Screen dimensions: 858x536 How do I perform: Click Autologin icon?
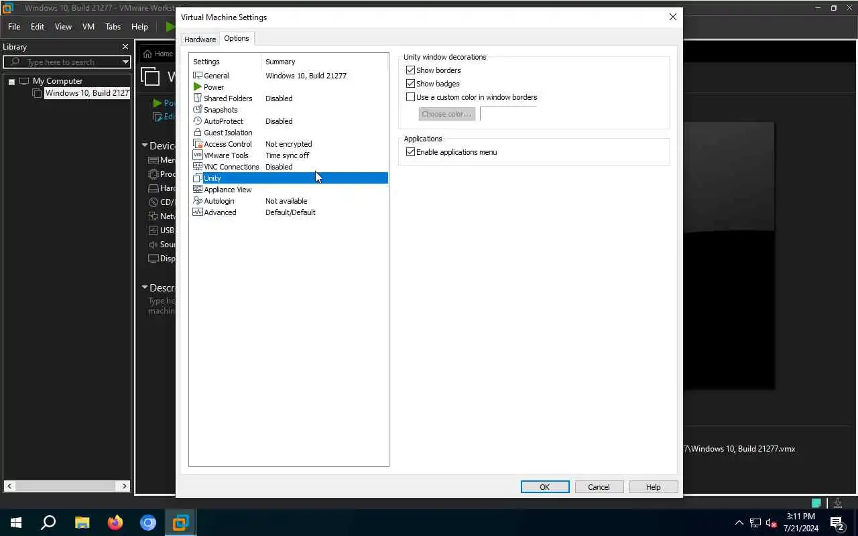(198, 201)
